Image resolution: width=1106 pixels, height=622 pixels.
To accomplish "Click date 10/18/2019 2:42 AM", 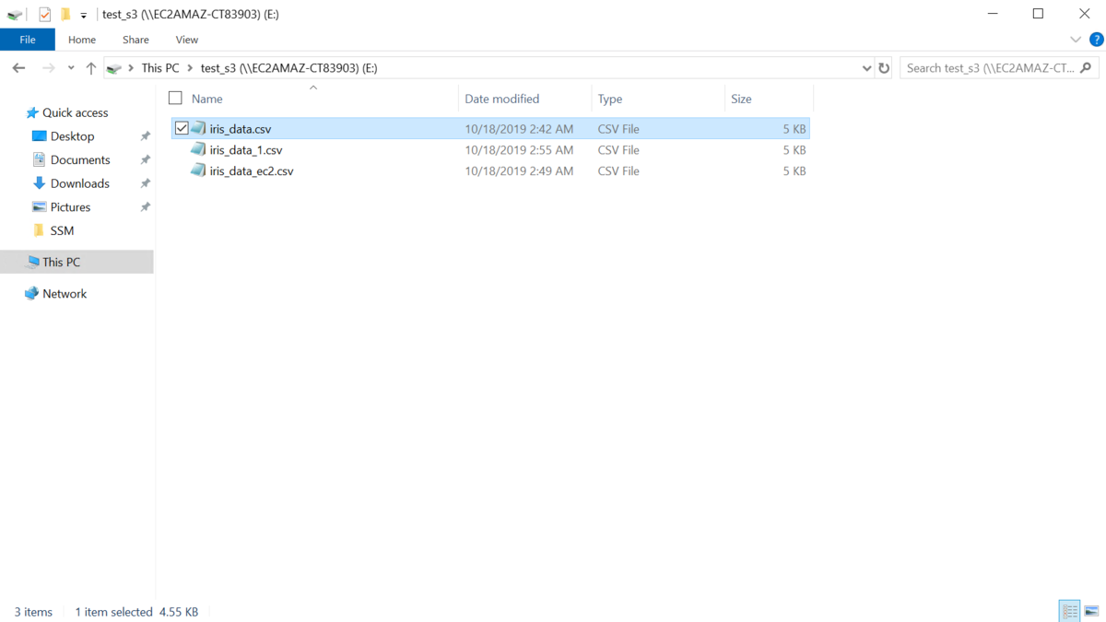I will click(x=519, y=129).
